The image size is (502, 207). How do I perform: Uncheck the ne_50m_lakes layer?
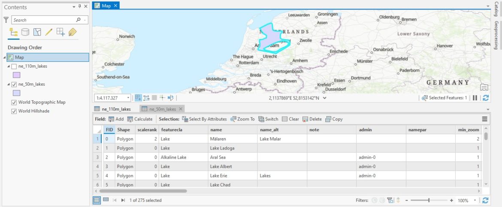pos(14,84)
